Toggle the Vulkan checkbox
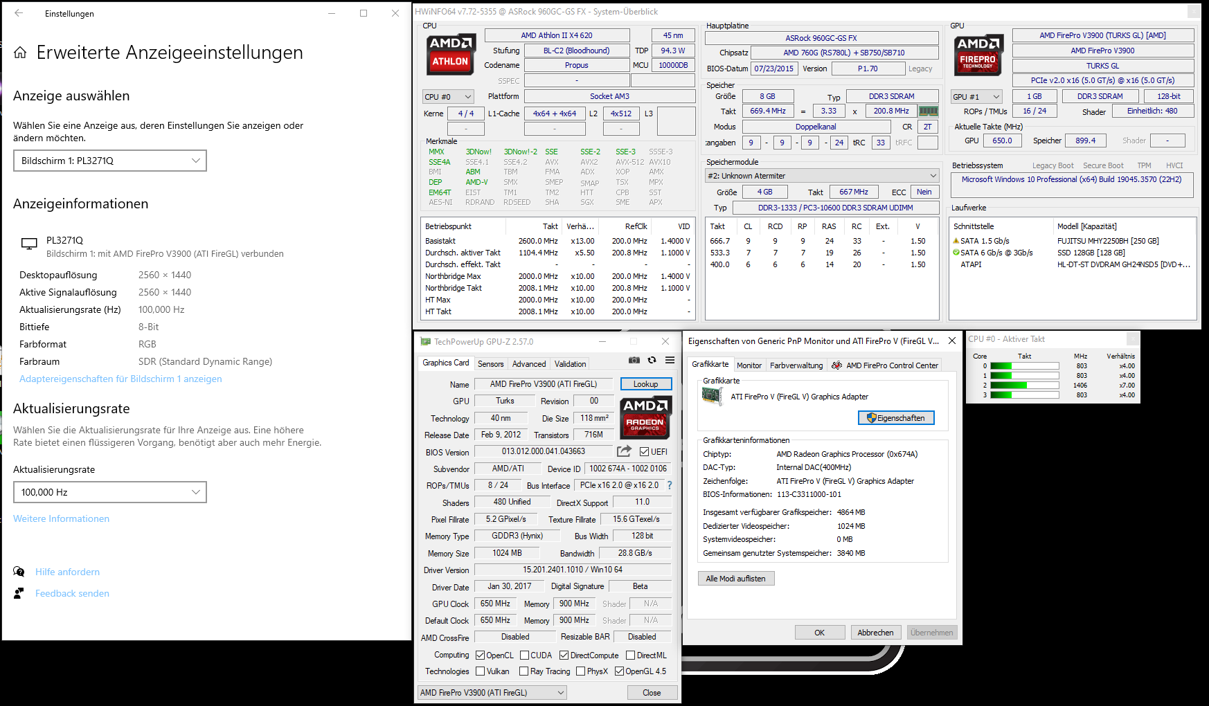1209x706 pixels. tap(481, 671)
